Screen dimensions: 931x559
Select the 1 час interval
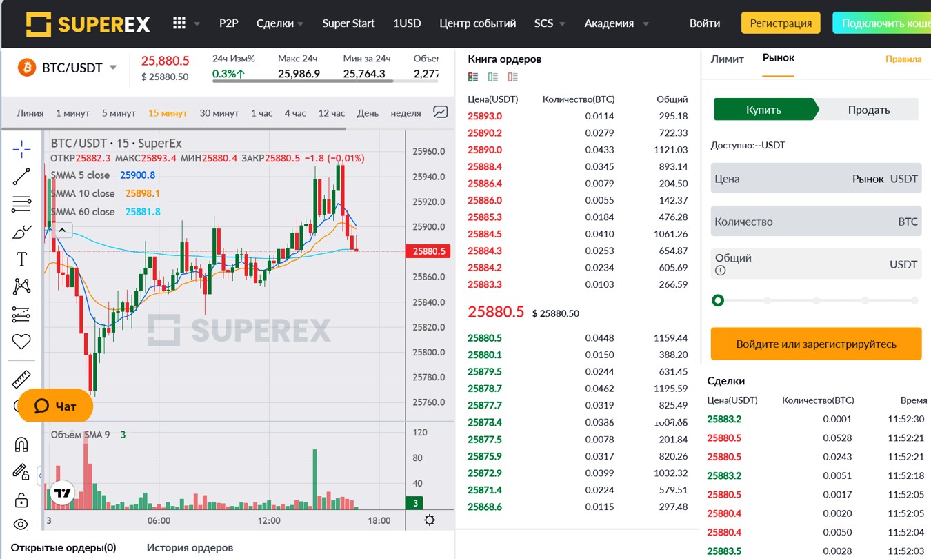point(262,113)
